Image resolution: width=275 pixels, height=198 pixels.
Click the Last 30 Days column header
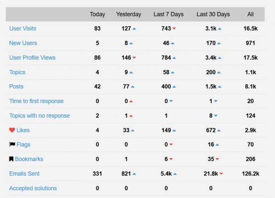click(213, 14)
